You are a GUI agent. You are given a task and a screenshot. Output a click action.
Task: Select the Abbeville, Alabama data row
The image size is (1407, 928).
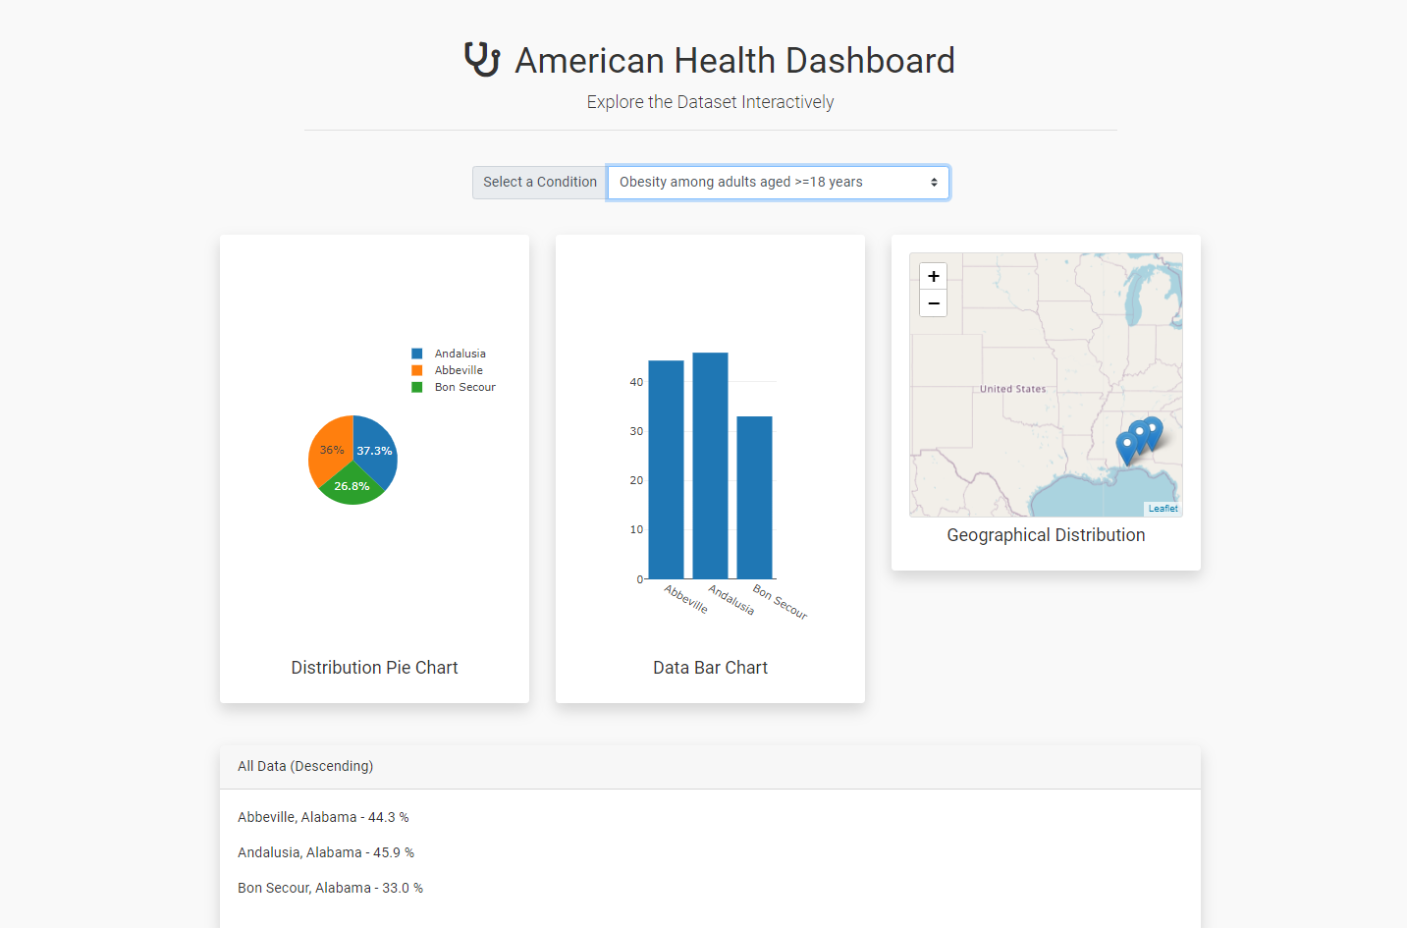[323, 817]
